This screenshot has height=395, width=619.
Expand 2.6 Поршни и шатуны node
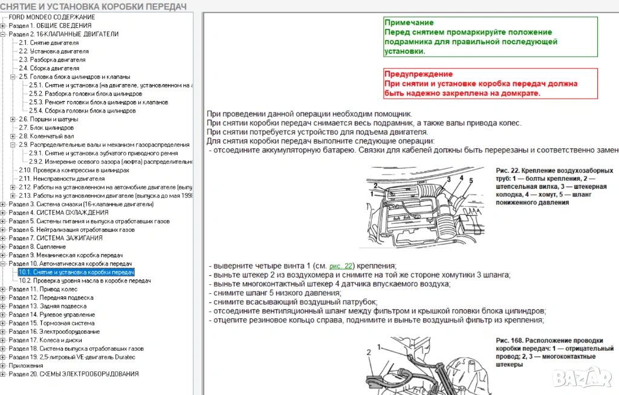[x=13, y=119]
